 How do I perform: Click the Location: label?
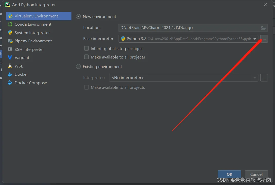[x=92, y=27]
